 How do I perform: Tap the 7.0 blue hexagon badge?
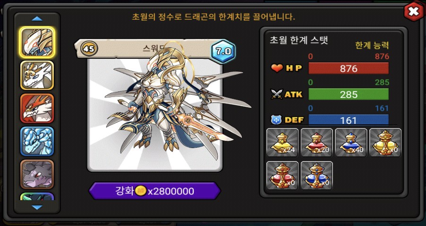223,51
